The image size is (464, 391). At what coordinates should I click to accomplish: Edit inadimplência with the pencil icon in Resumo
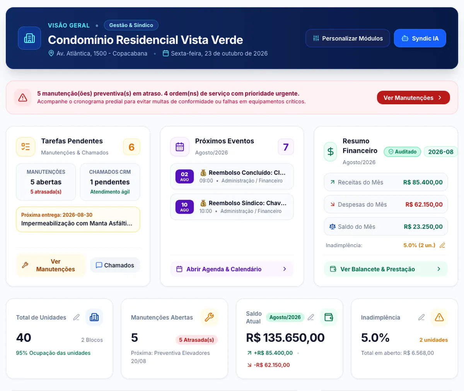[442, 245]
